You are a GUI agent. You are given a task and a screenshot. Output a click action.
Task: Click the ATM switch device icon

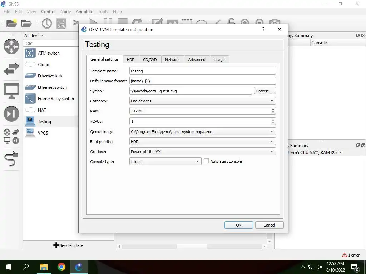[30, 53]
